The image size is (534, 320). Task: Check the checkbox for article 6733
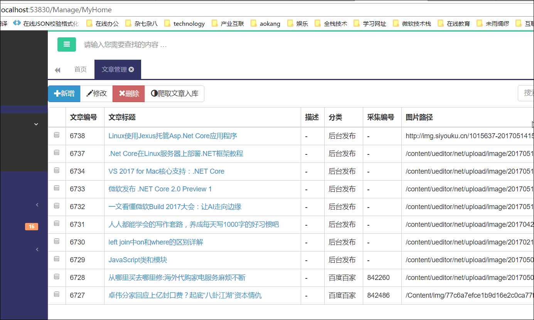tap(57, 188)
